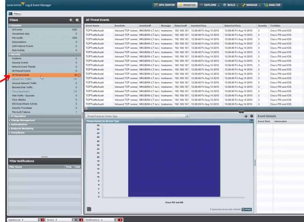The height and width of the screenshot is (222, 304).
Task: Sort events by DetectionTime column
Action: (x=240, y=26)
